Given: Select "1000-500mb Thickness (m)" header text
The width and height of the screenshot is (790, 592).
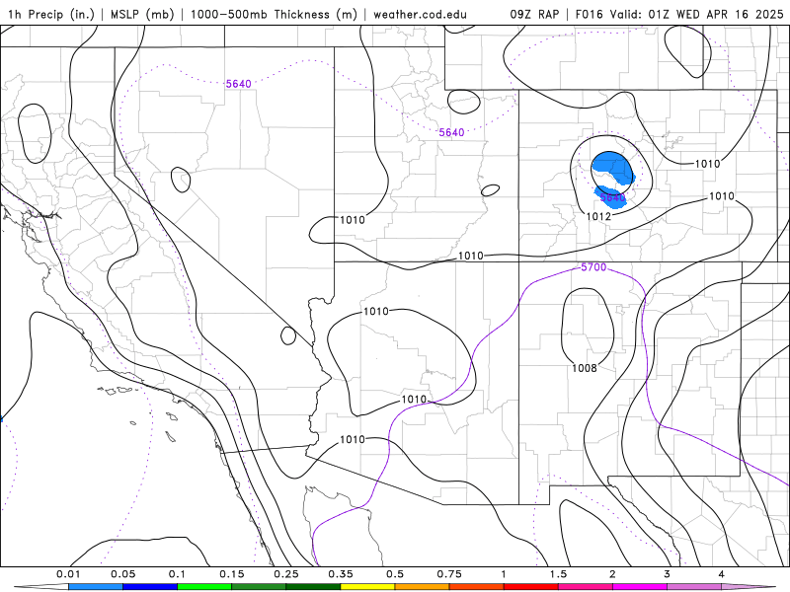Looking at the screenshot, I should coord(274,14).
